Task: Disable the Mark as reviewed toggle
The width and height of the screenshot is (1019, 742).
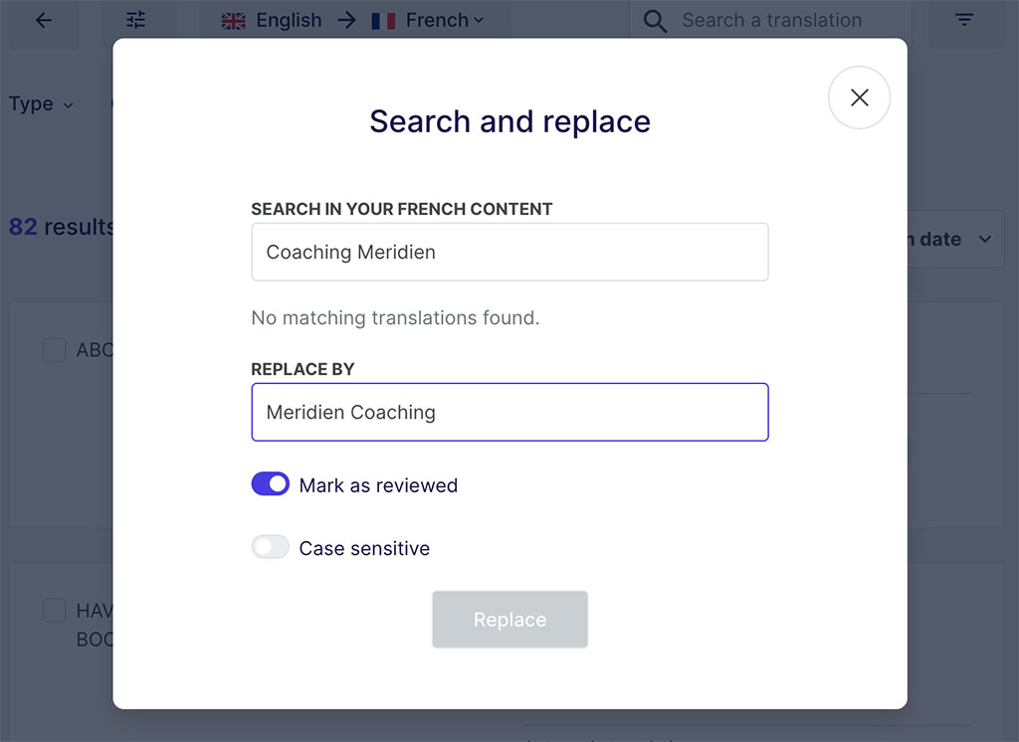Action: click(270, 484)
